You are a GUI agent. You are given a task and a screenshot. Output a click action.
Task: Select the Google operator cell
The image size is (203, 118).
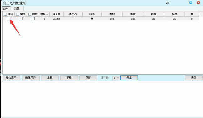point(56,19)
